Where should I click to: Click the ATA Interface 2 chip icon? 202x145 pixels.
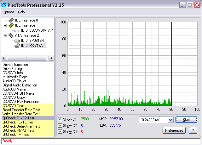[x=11, y=35]
